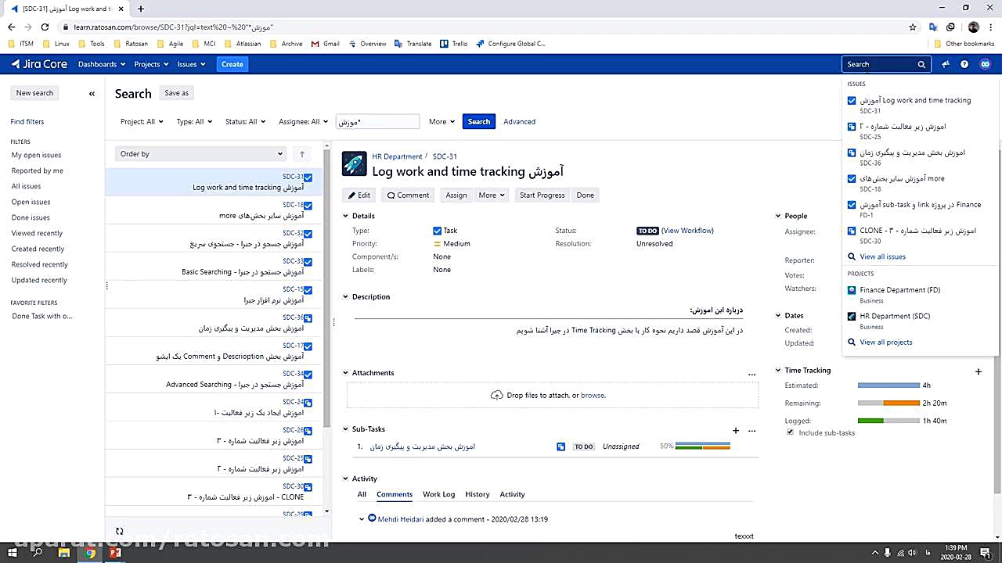
Task: Collapse the Details section
Action: coord(346,216)
